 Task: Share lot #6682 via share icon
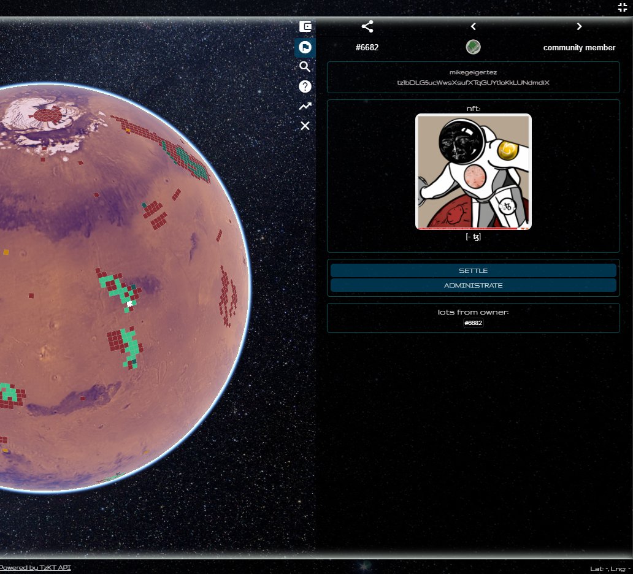(367, 26)
